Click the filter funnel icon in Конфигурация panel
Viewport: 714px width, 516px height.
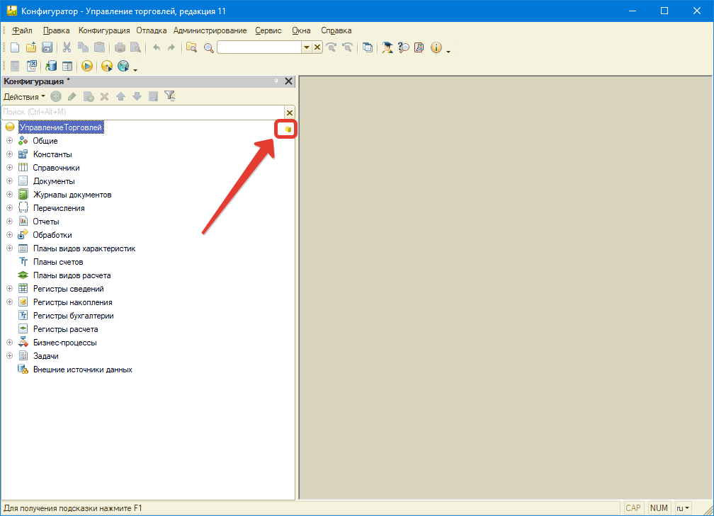[169, 96]
